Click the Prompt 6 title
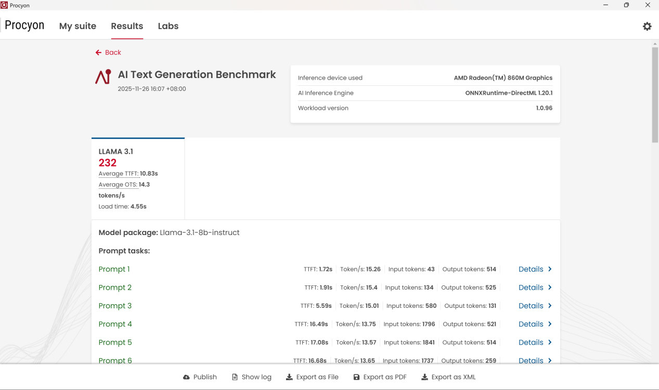The width and height of the screenshot is (659, 390). pyautogui.click(x=115, y=360)
